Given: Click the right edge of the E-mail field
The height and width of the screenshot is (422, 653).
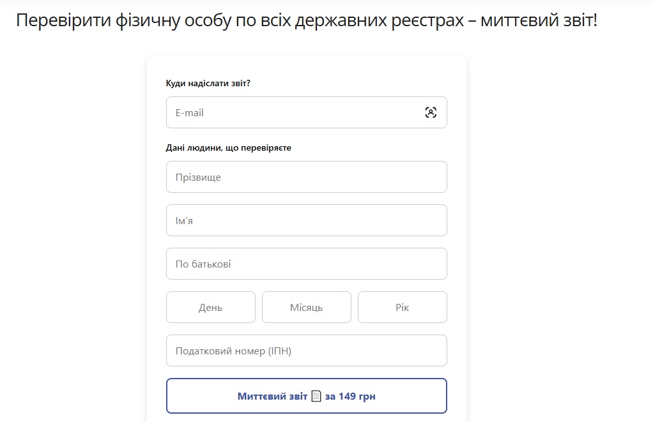Looking at the screenshot, I should [x=445, y=112].
